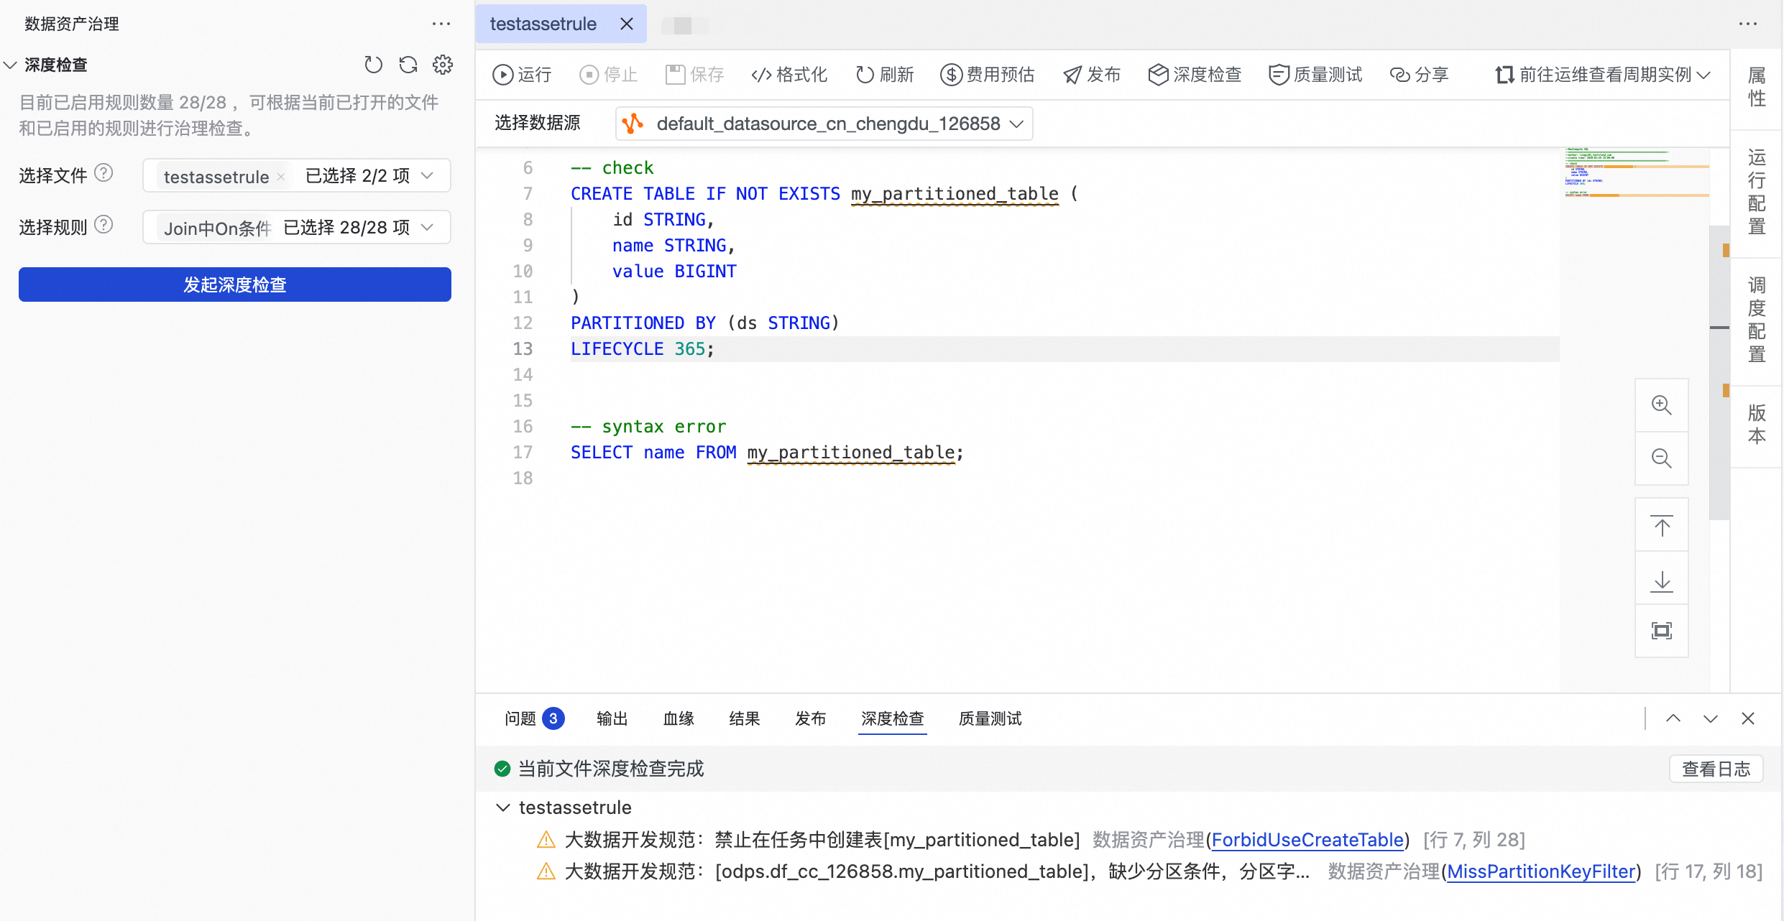Click the 发起深度检查 button
Screen dimensions: 1784x921
click(235, 284)
